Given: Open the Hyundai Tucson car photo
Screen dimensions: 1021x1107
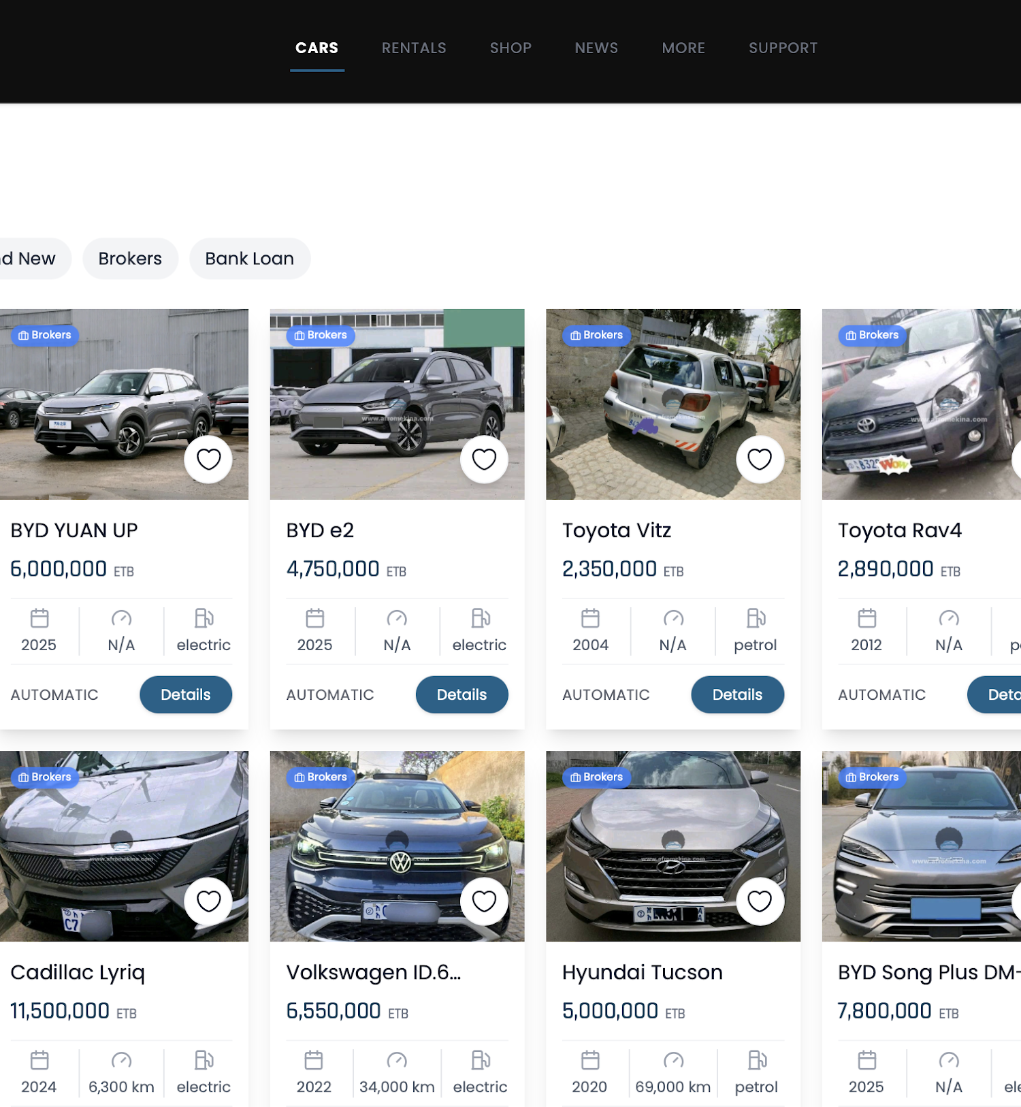Looking at the screenshot, I should coord(673,846).
